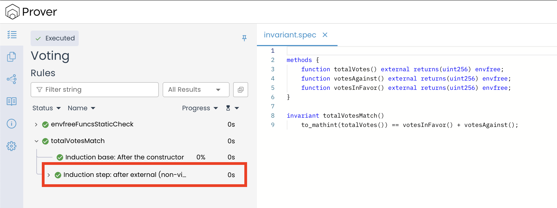
Task: Sort rules by the Progress column
Action: 200,108
